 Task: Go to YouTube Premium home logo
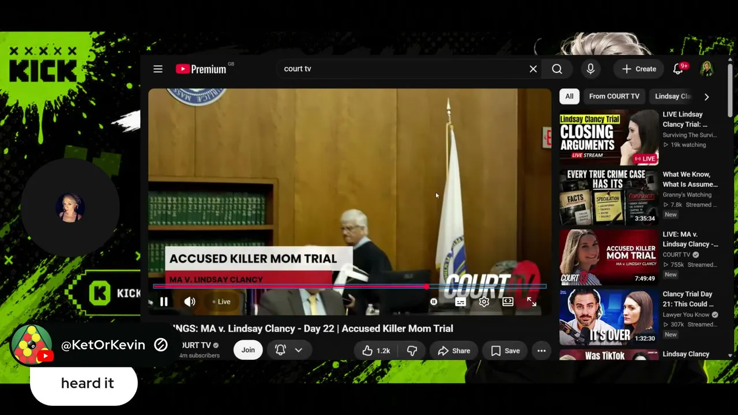(x=202, y=69)
